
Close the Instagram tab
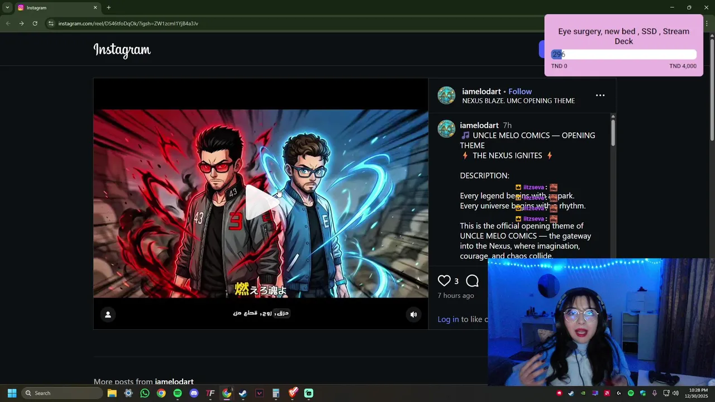[95, 8]
